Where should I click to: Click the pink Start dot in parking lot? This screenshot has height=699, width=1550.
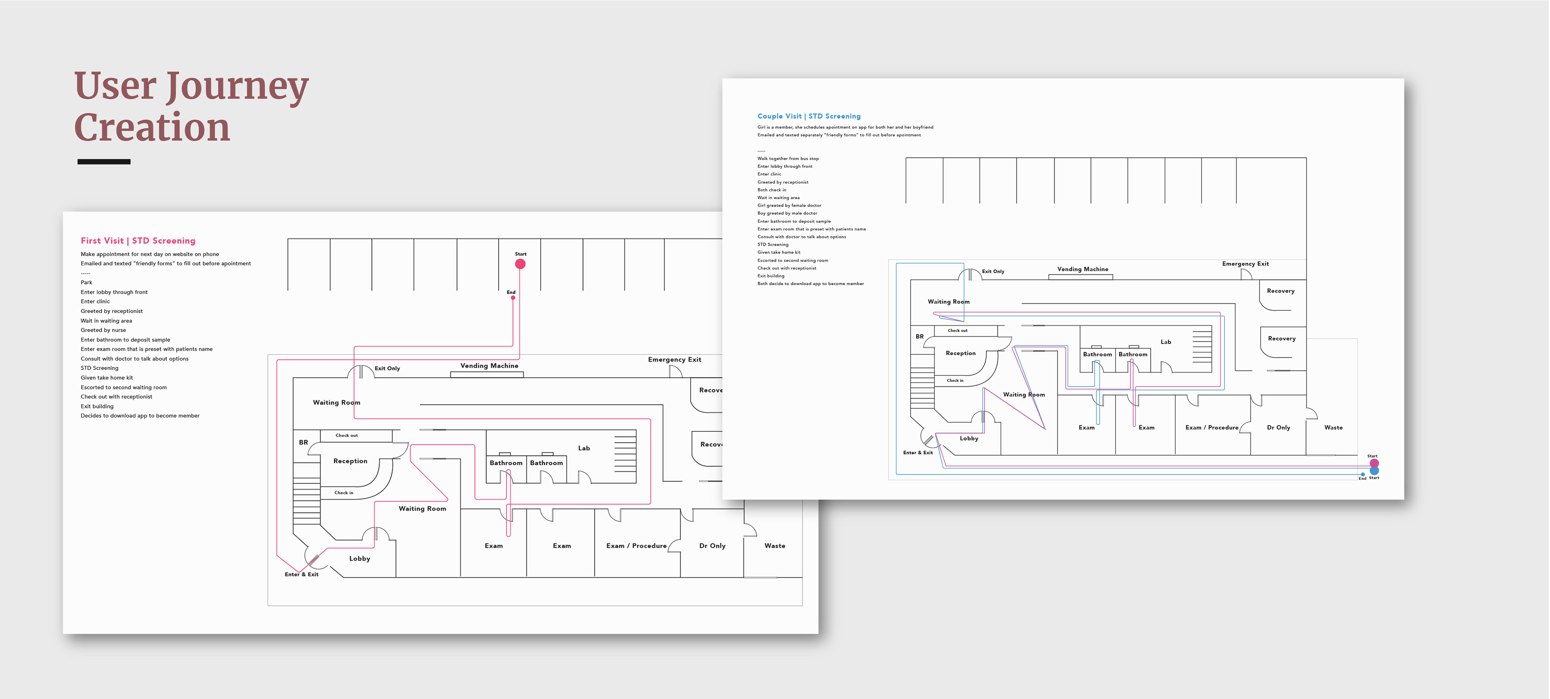520,264
